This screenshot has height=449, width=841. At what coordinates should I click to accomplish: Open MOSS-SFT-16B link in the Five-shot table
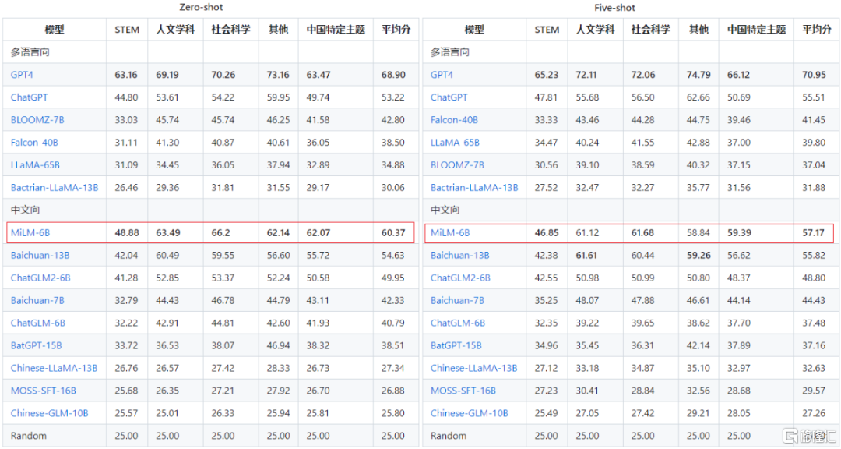tap(463, 391)
